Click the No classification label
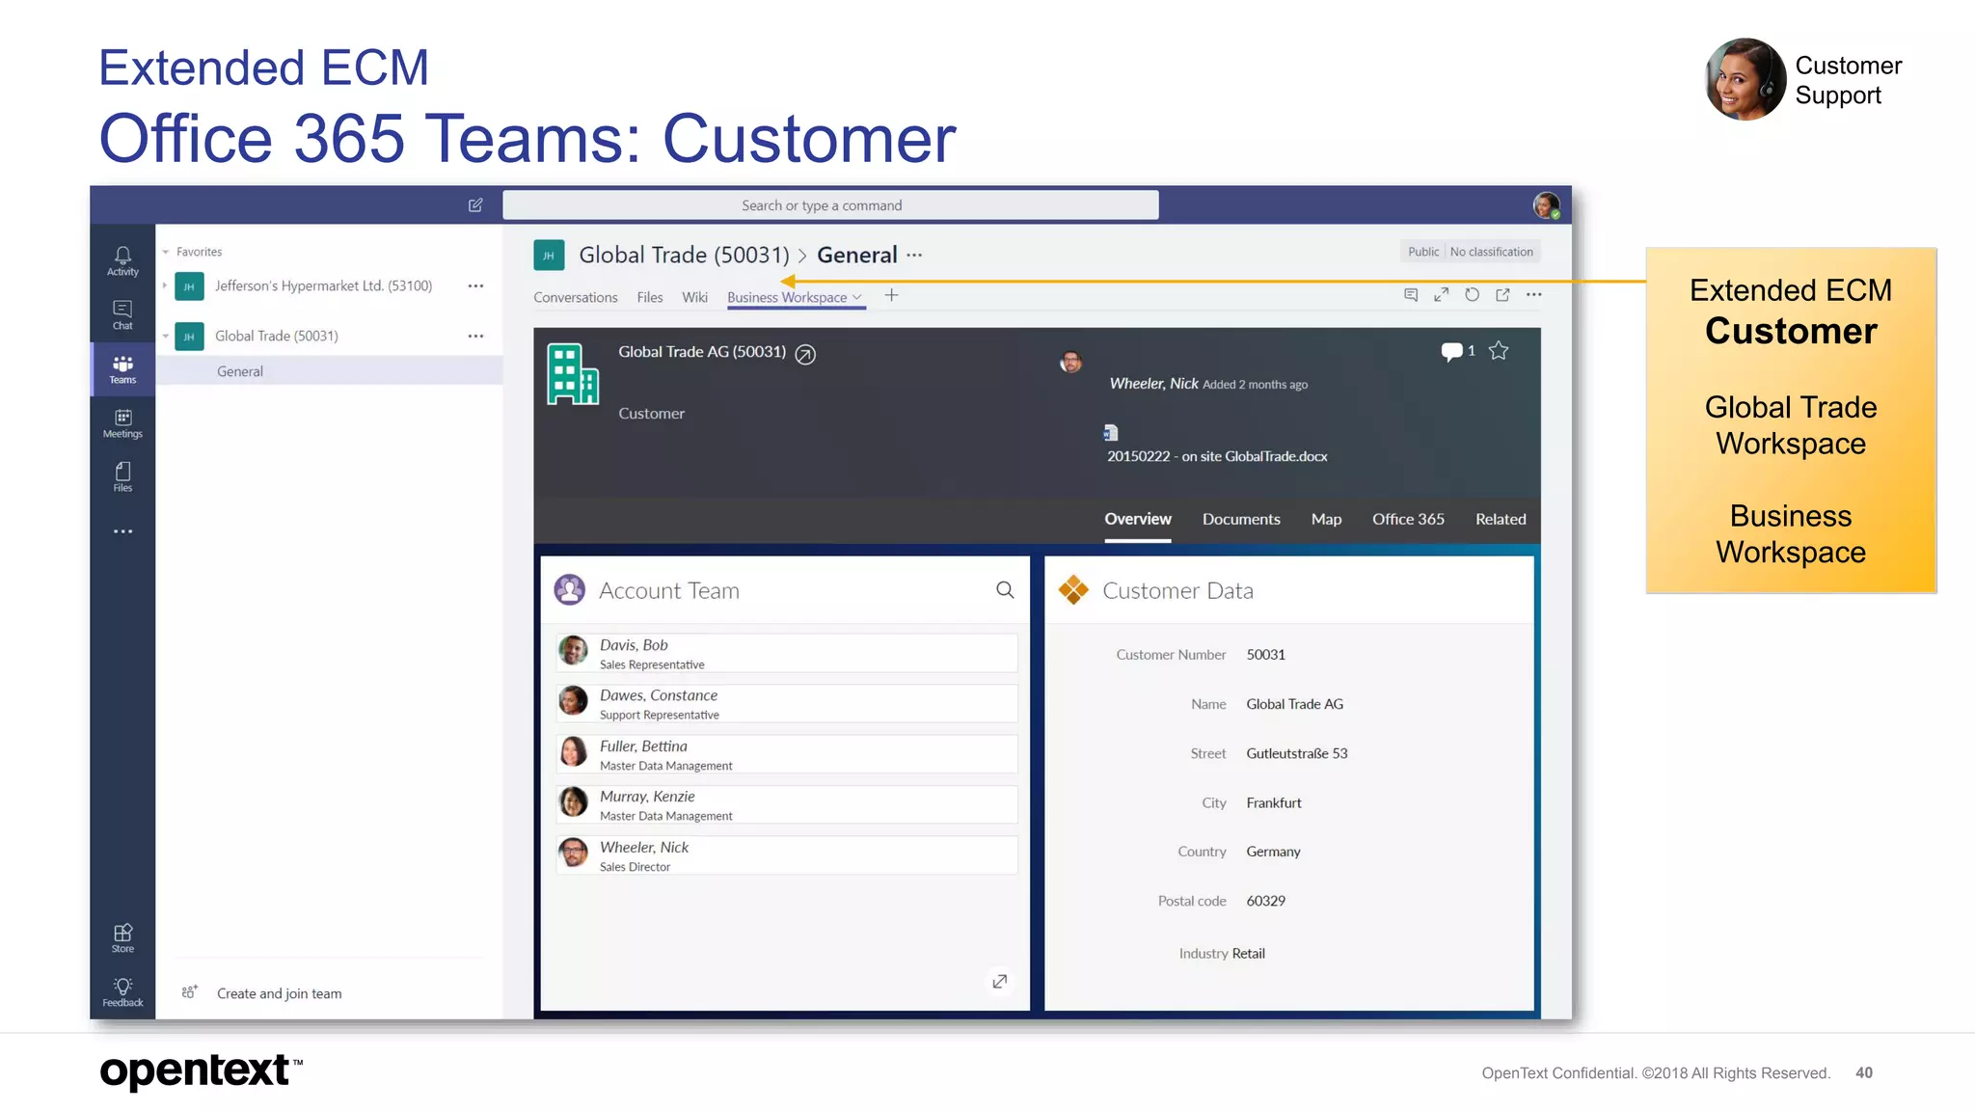Image resolution: width=1975 pixels, height=1111 pixels. [1491, 252]
